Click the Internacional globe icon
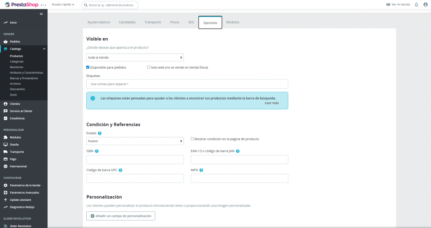The width and height of the screenshot is (431, 228). [5, 167]
